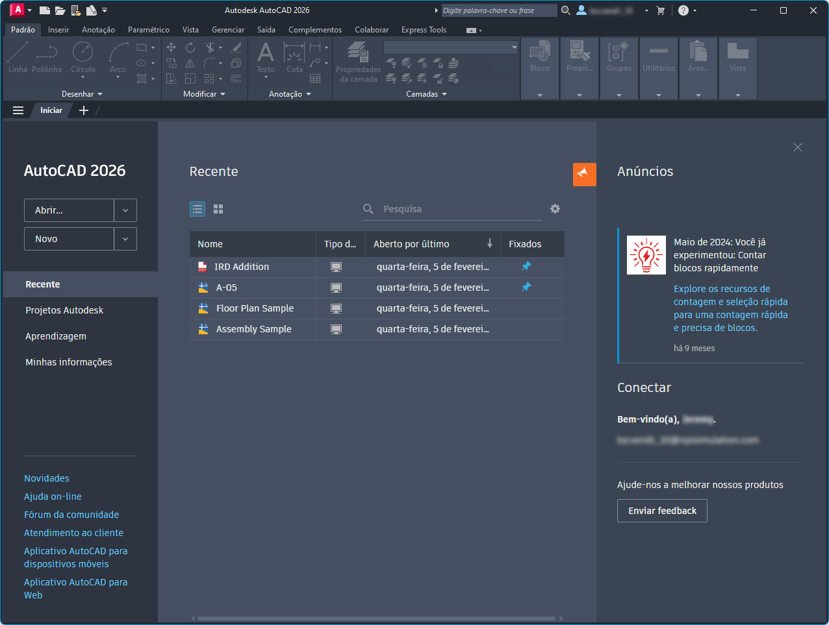Go to Aprendizagem section
829x625 pixels.
(x=56, y=336)
